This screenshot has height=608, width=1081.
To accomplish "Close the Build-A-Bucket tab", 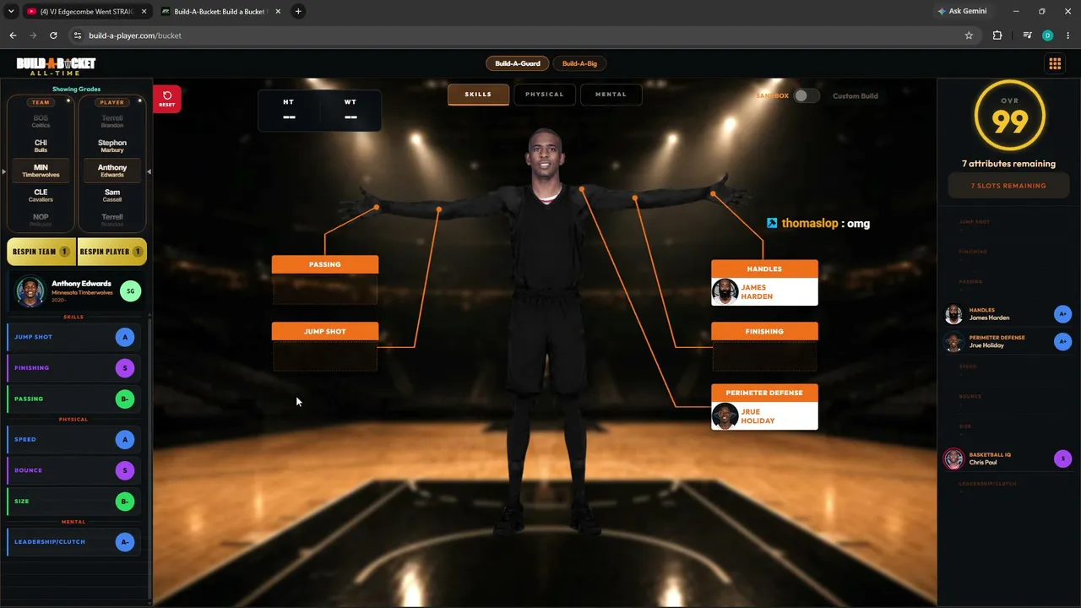I will (x=278, y=11).
